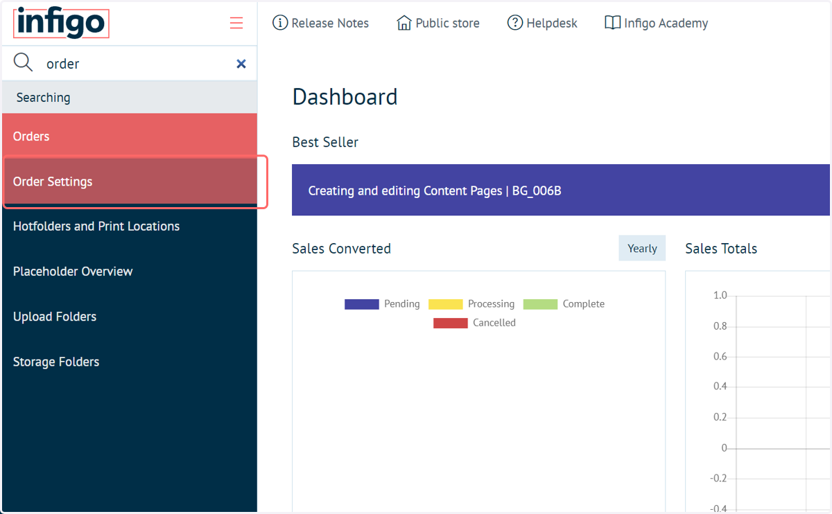The image size is (832, 514).
Task: Click the Infigo Academy book icon
Action: tap(612, 23)
